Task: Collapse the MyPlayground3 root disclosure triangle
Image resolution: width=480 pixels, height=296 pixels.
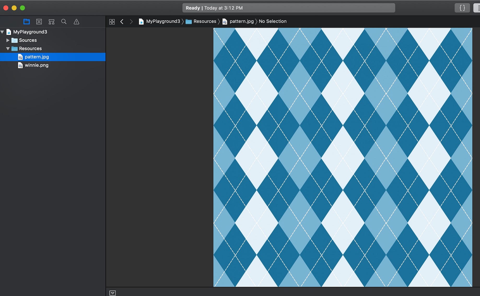Action: tap(2, 32)
